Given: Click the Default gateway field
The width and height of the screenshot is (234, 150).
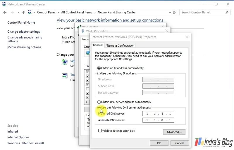Looking at the screenshot, I should coord(158,93).
